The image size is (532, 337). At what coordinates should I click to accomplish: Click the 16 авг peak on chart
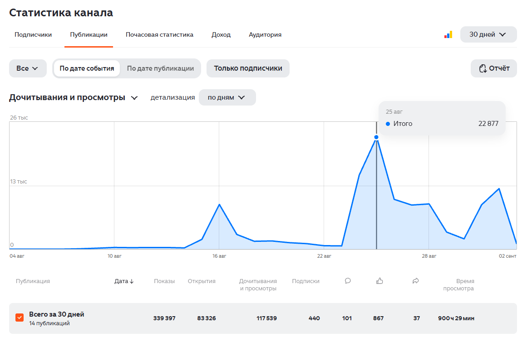[220, 205]
